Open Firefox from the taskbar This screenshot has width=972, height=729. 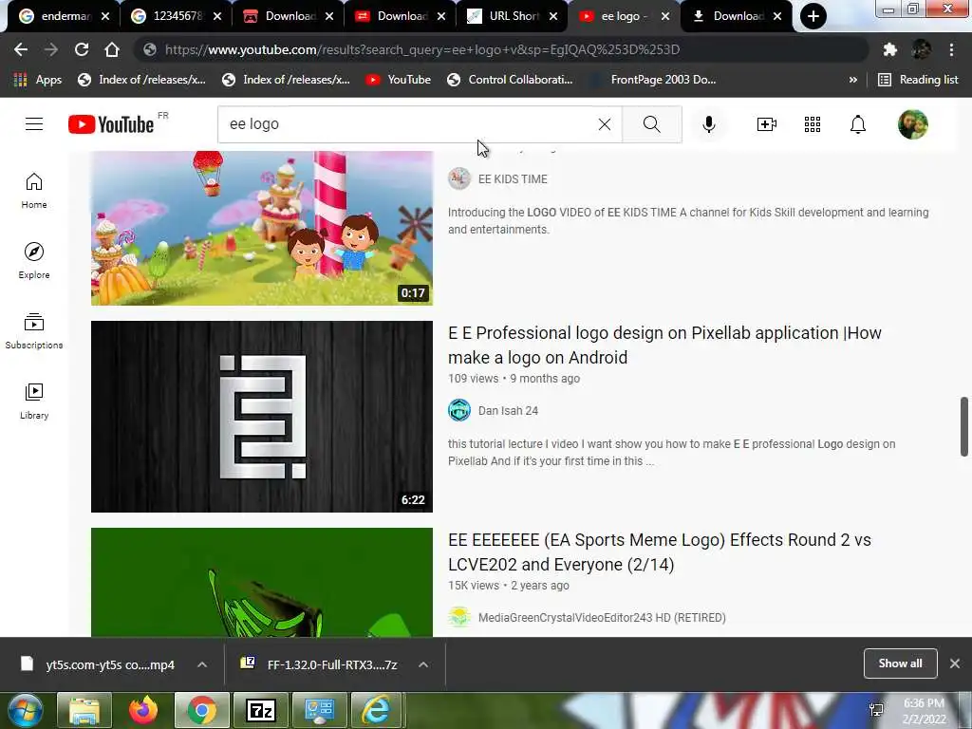pyautogui.click(x=143, y=710)
